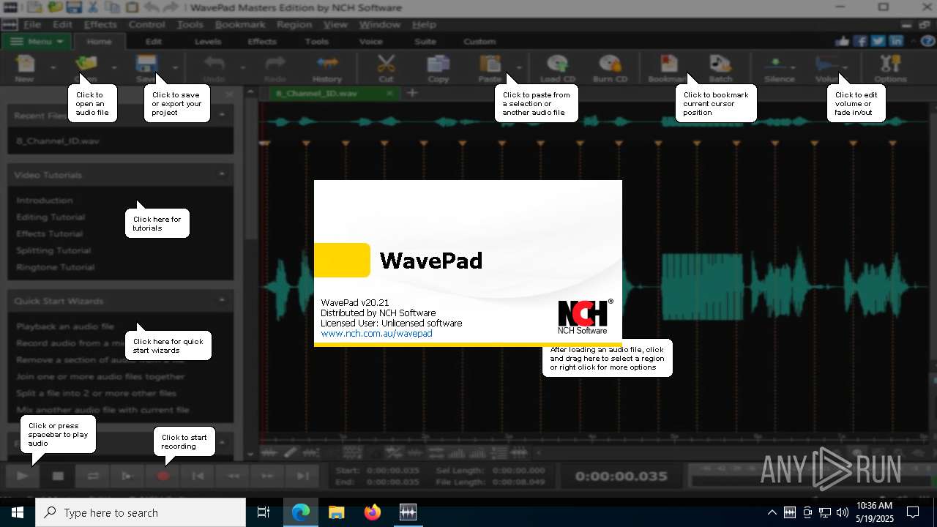Open the Save button dropdown arrow
This screenshot has height=527, width=937.
176,67
